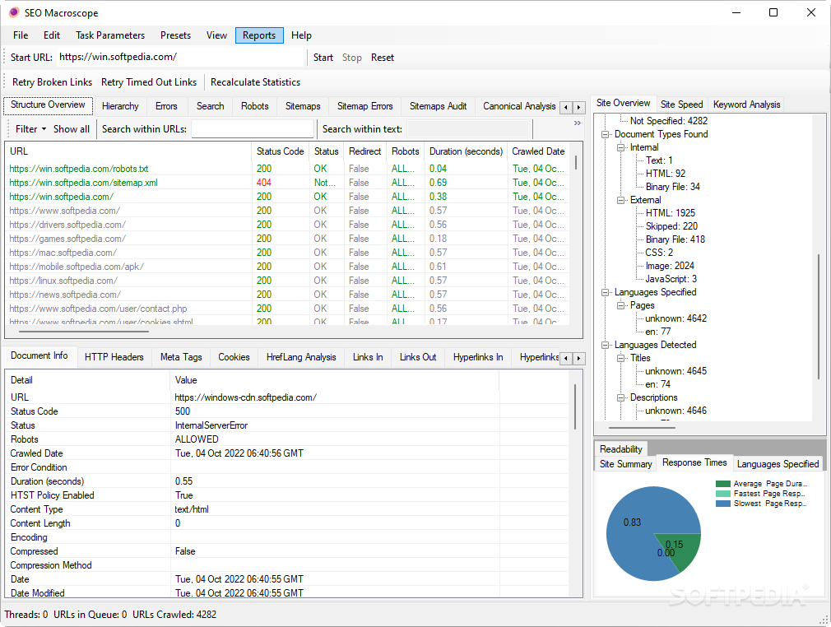The width and height of the screenshot is (831, 627).
Task: Collapse the Titles tree node
Action: pyautogui.click(x=620, y=358)
